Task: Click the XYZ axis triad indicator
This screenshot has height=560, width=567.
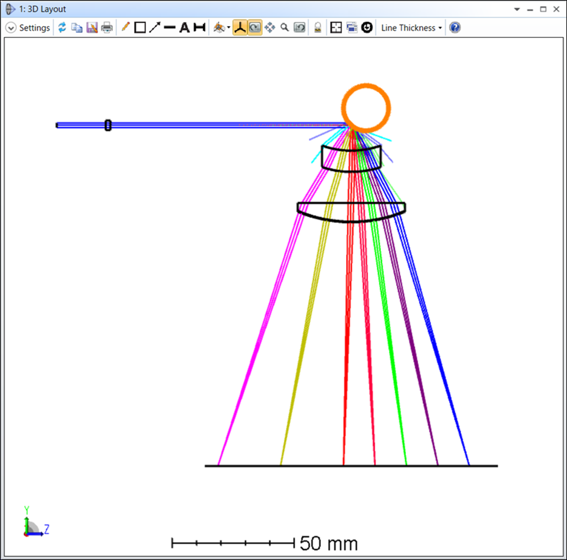Action: [35, 522]
